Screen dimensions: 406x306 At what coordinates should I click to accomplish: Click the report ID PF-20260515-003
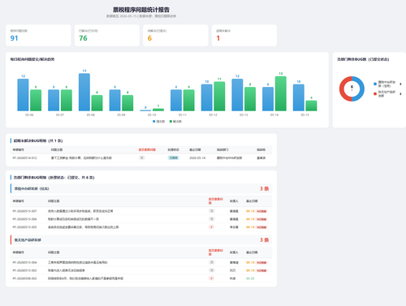(24, 270)
